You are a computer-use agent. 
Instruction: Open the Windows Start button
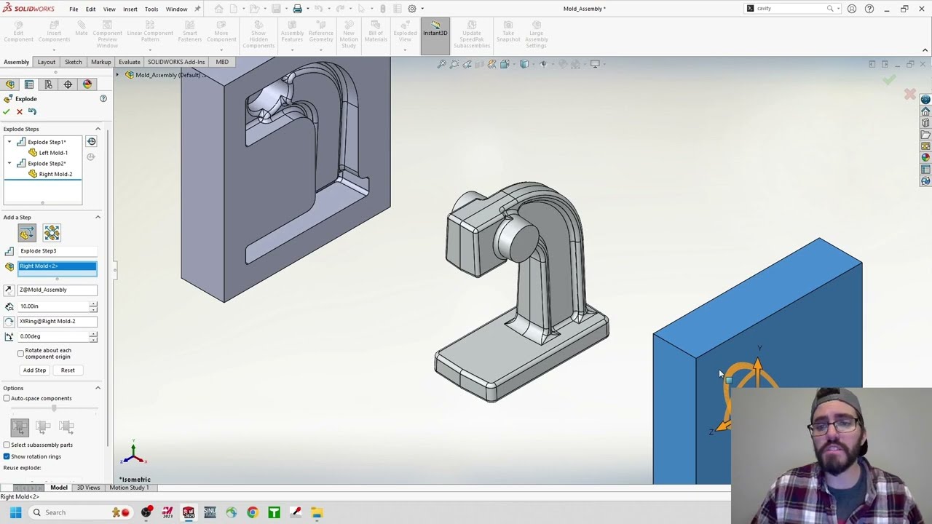[x=15, y=512]
